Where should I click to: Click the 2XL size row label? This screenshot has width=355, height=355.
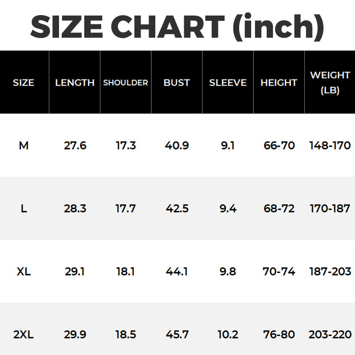pos(24,335)
